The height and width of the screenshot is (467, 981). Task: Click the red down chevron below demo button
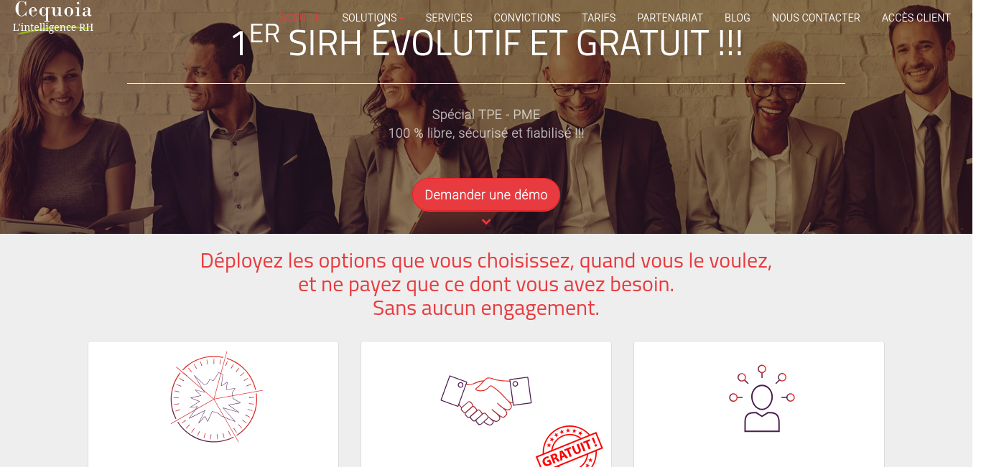(486, 222)
